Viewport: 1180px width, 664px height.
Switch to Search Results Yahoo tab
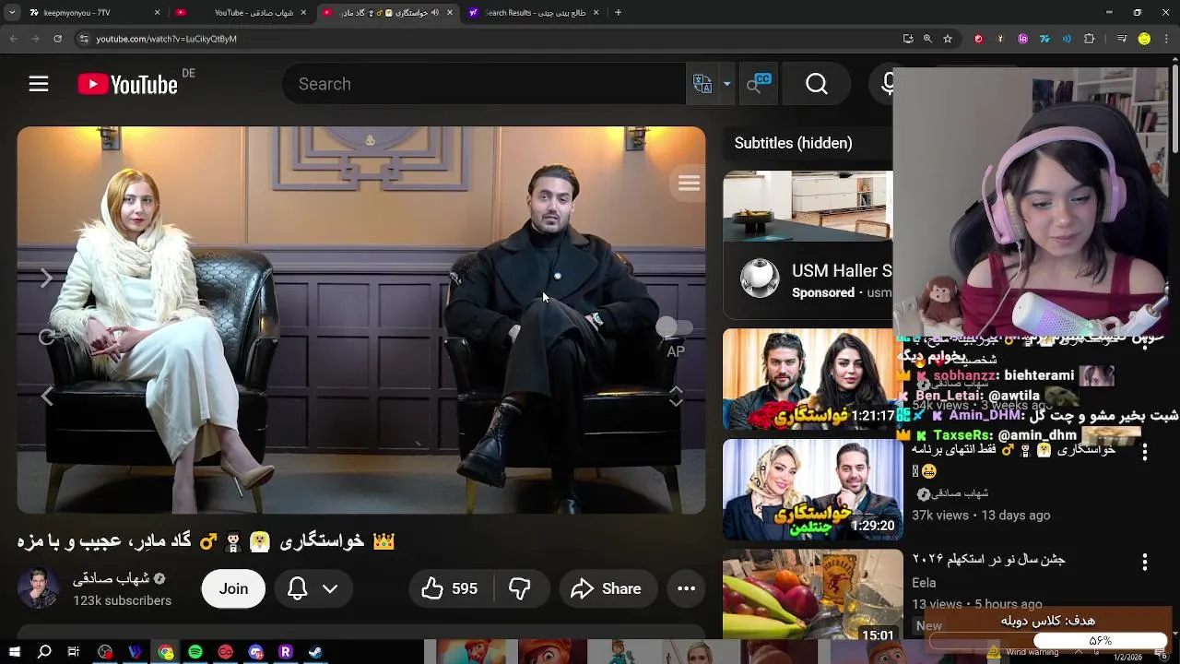[x=533, y=13]
